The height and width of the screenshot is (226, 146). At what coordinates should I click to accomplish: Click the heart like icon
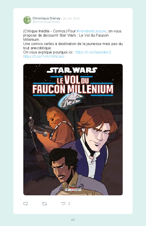pos(63,203)
